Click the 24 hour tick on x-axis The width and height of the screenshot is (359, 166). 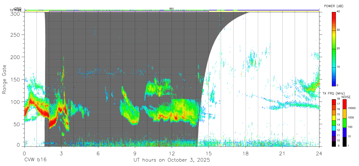[x=319, y=153]
